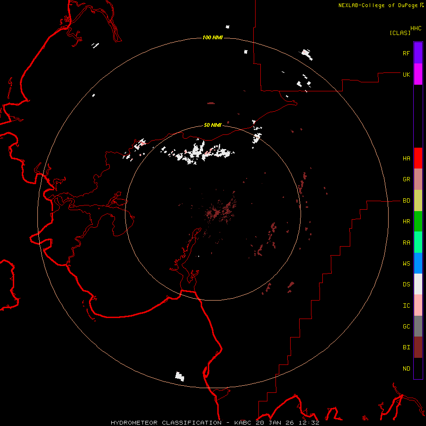Click the NEXLAB-College of DuPage text
The image size is (426, 426).
tap(378, 5)
